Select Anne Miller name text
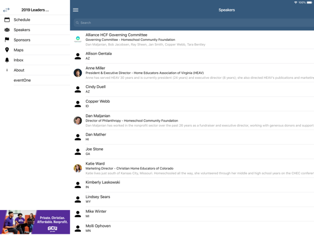This screenshot has height=235, width=314. pyautogui.click(x=96, y=68)
